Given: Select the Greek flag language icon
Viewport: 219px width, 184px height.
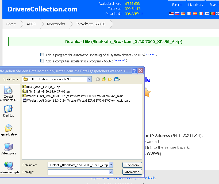Looking at the screenshot, I should [x=207, y=14].
